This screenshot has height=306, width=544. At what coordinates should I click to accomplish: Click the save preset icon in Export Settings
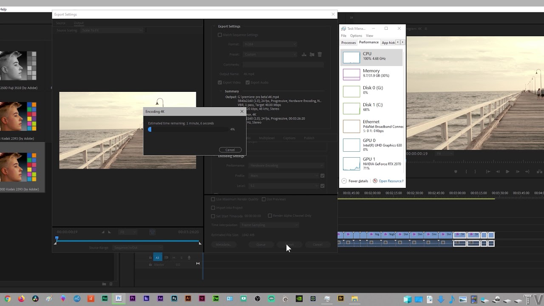click(x=304, y=54)
